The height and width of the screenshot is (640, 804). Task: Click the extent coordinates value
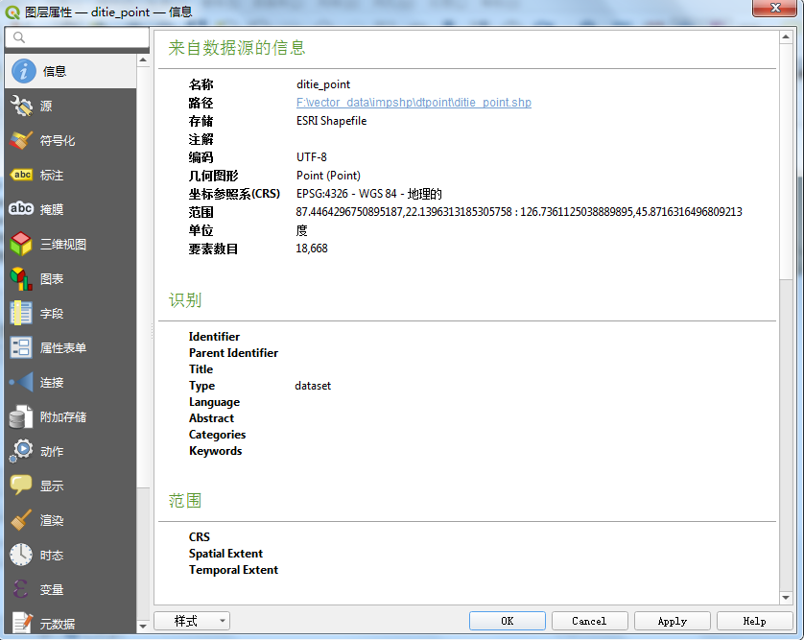coord(519,212)
